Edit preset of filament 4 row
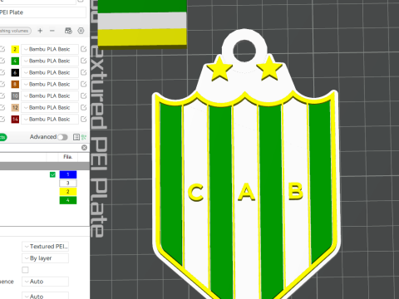399x299 pixels. pos(83,61)
